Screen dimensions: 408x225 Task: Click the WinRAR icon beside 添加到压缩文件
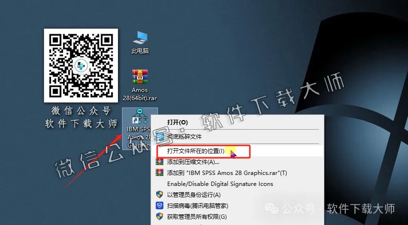(159, 162)
